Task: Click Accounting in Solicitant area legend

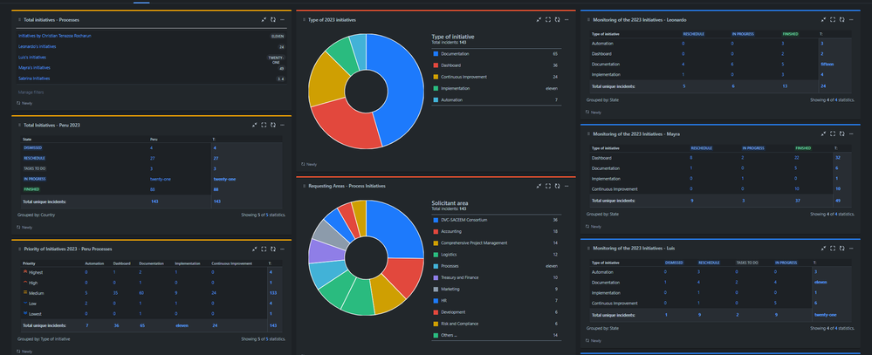Action: coord(451,232)
